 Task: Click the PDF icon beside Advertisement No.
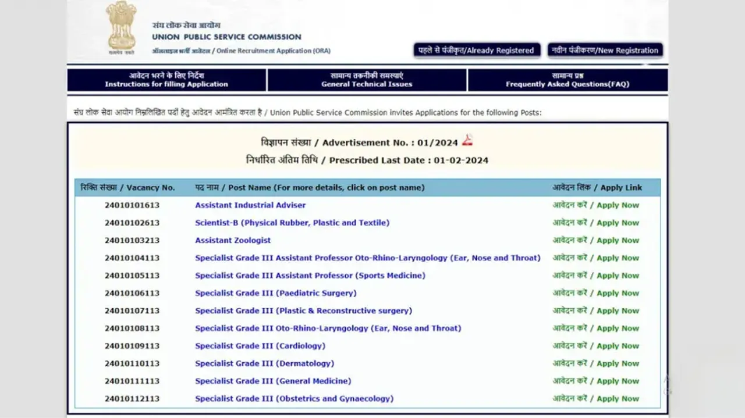pyautogui.click(x=467, y=141)
